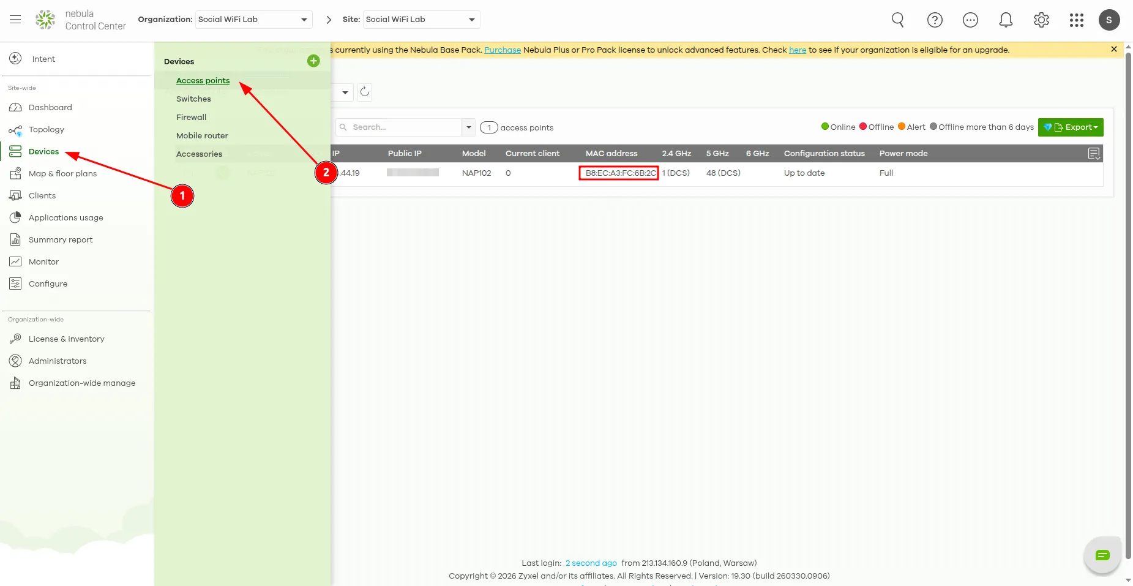Select Access points in the Devices submenu
The image size is (1133, 586).
point(203,80)
